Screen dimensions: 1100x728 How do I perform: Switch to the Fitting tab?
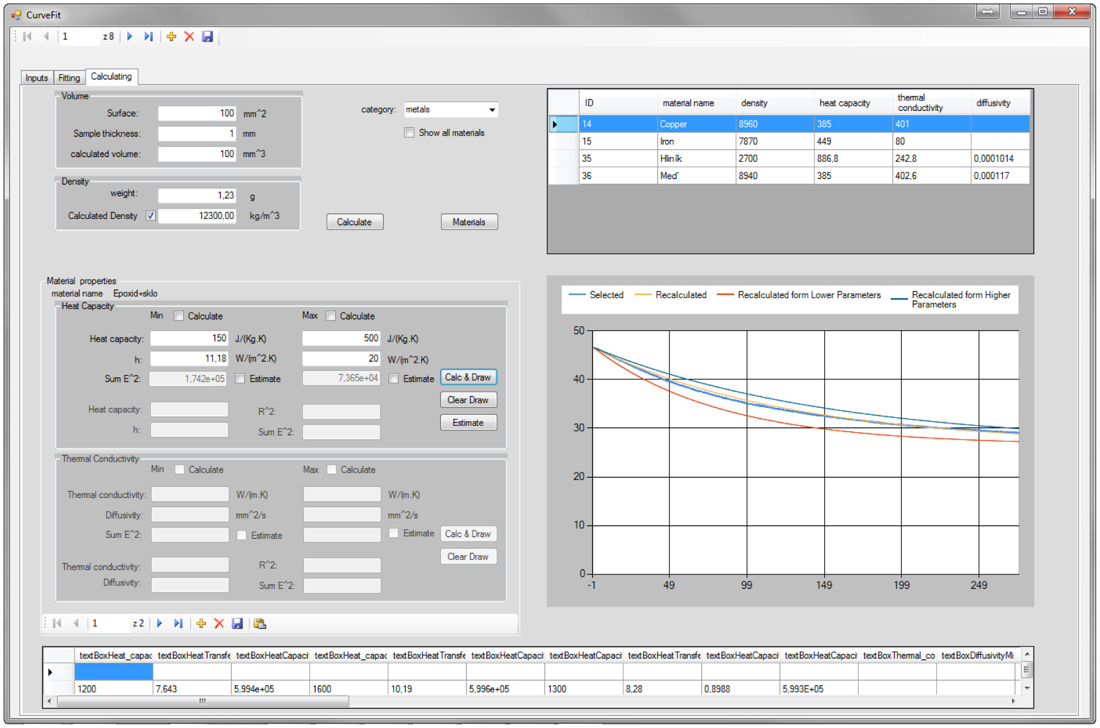(69, 78)
